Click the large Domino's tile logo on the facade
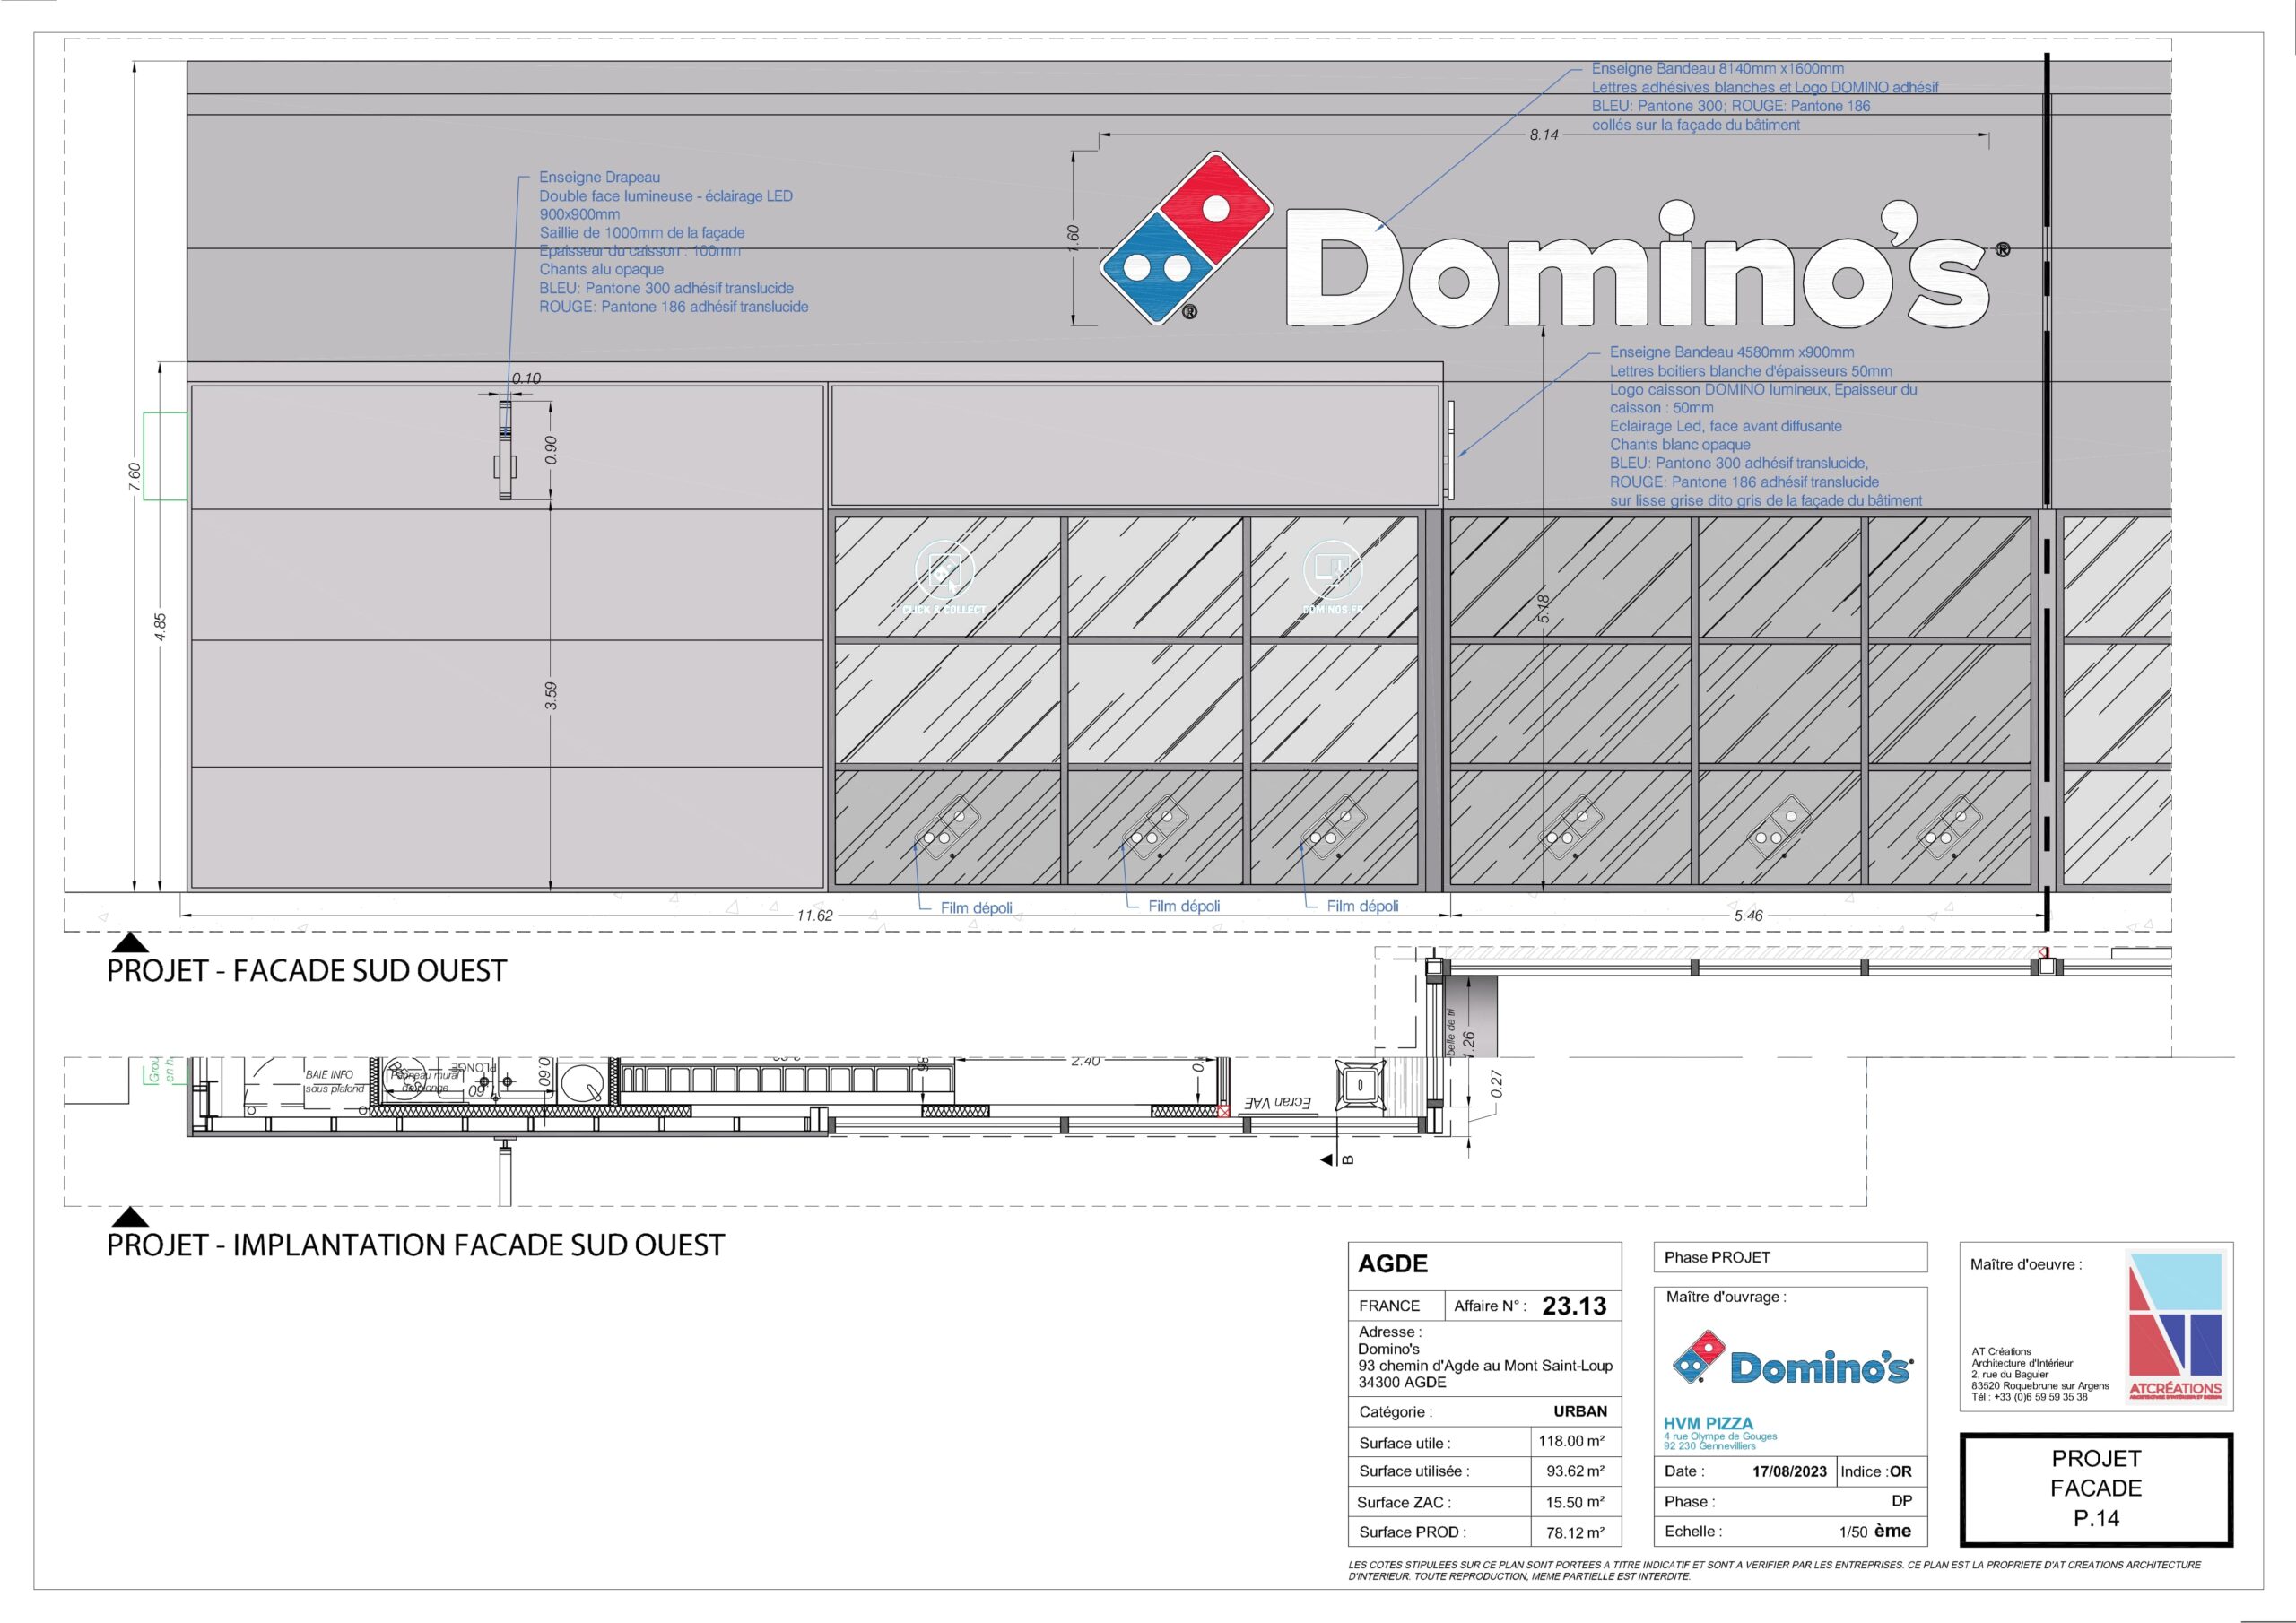Screen dimensions: 2296x1623 pyautogui.click(x=1186, y=238)
